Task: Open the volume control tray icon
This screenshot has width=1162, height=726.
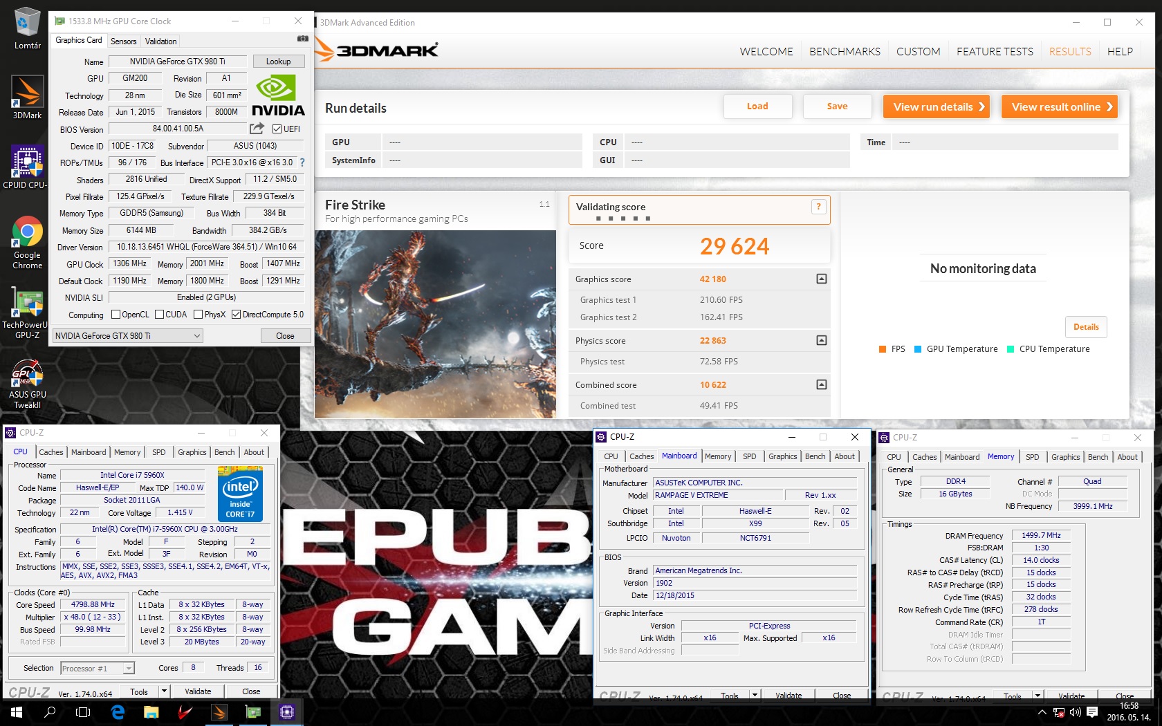Action: tap(1076, 712)
